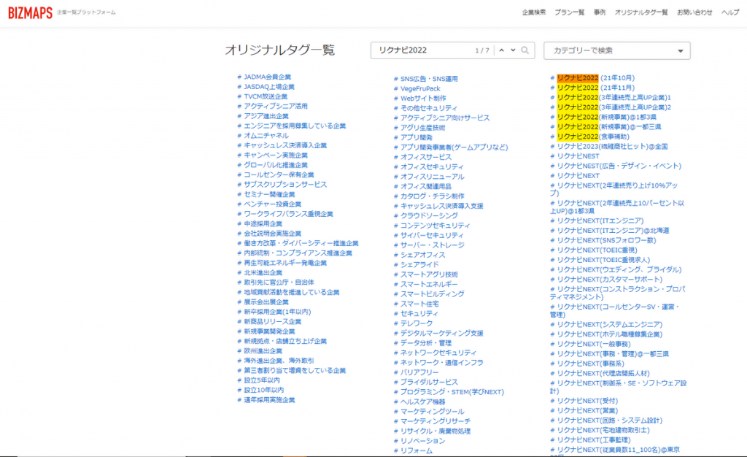Open アプリ開発事業者(ゲームアプリなど) tag
Screen dimensions: 747x457
pyautogui.click(x=454, y=147)
